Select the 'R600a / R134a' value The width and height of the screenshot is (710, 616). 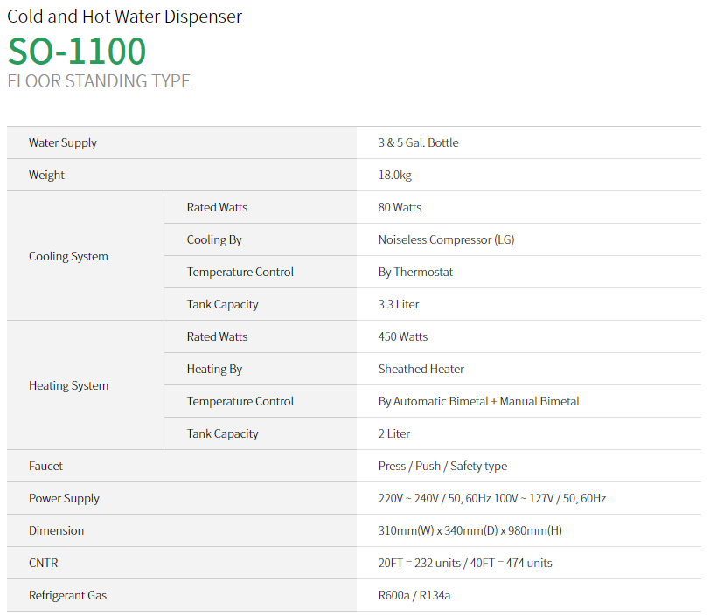pos(414,596)
